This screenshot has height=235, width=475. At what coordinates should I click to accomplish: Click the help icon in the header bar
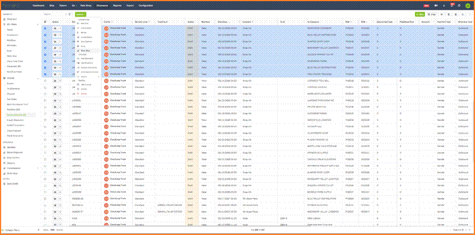point(459,5)
